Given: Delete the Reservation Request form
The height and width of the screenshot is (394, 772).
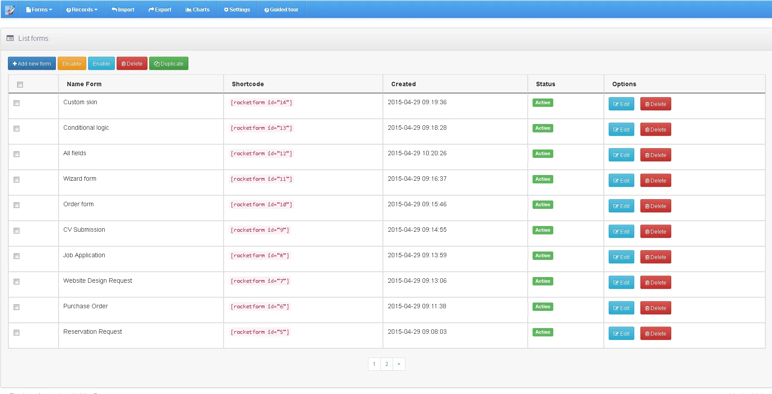Looking at the screenshot, I should (x=656, y=333).
